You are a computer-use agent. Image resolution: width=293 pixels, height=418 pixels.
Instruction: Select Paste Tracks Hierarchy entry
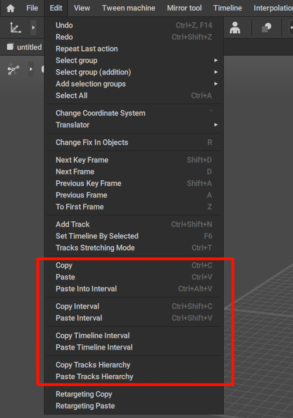point(134,376)
